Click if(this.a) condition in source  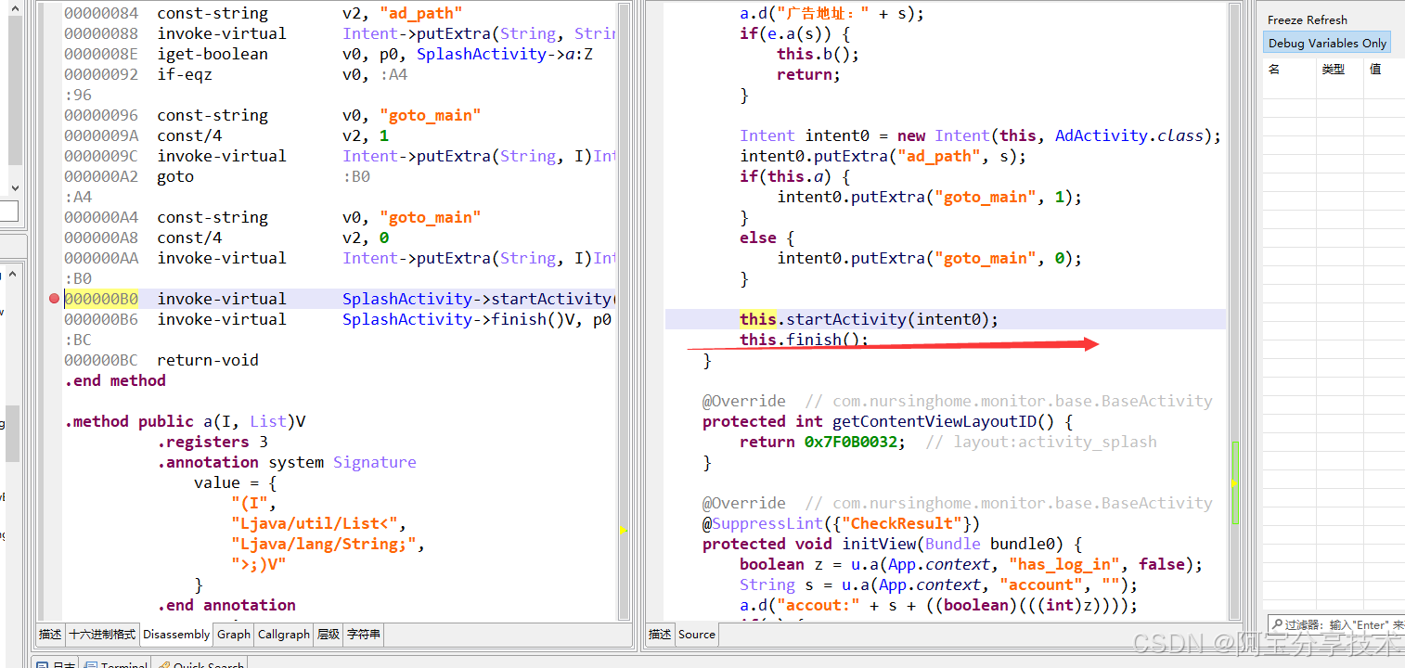(x=794, y=176)
